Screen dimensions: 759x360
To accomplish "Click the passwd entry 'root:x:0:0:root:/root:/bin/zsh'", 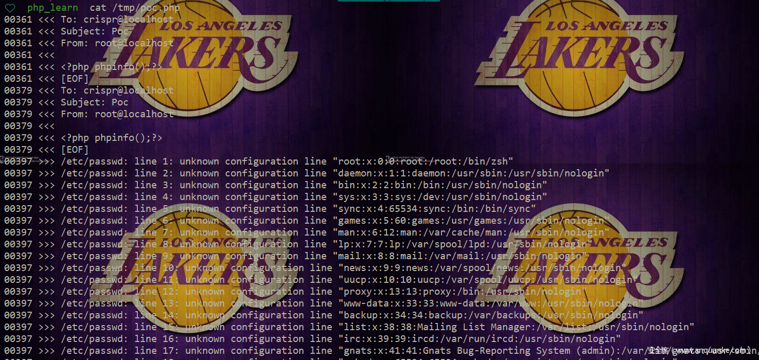I will pyautogui.click(x=423, y=161).
